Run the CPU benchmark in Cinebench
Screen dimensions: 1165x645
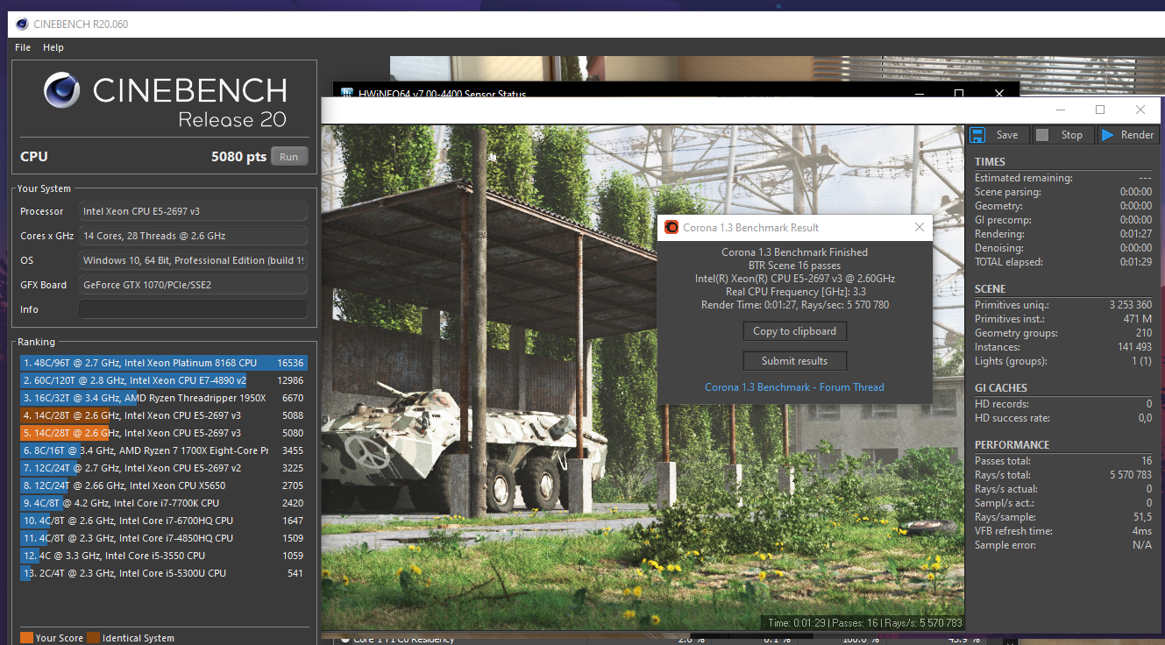(x=289, y=157)
